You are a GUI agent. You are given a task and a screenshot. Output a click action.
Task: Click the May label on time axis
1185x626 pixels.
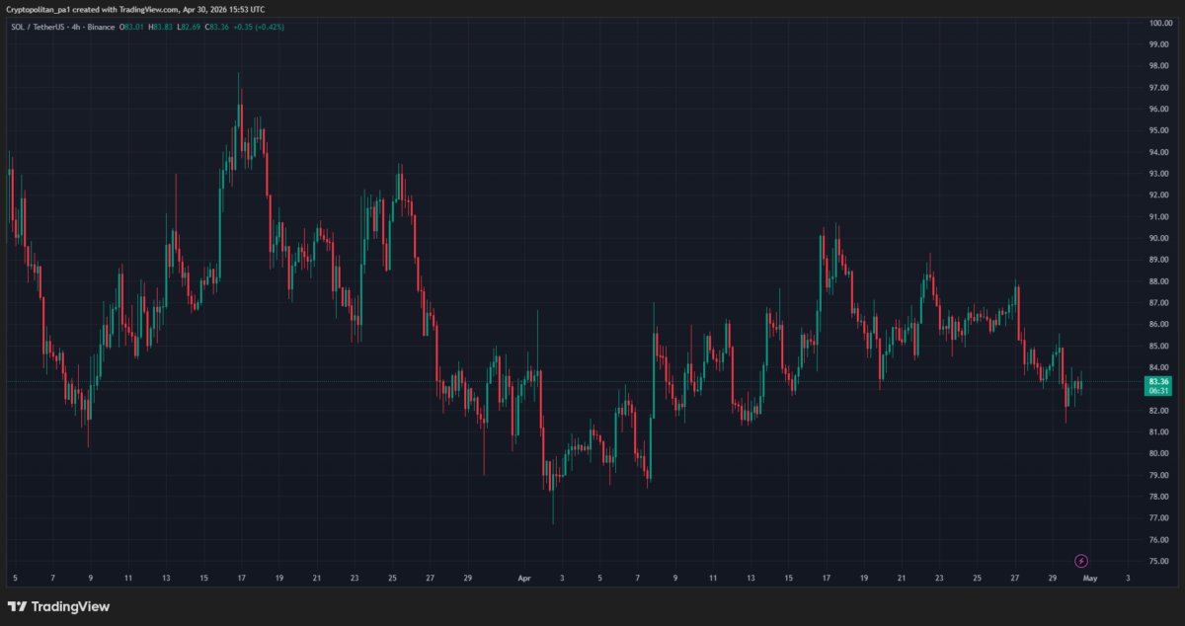tap(1090, 578)
